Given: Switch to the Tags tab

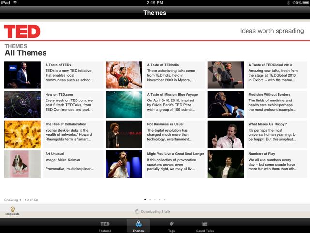Looking at the screenshot, I should 171,226.
